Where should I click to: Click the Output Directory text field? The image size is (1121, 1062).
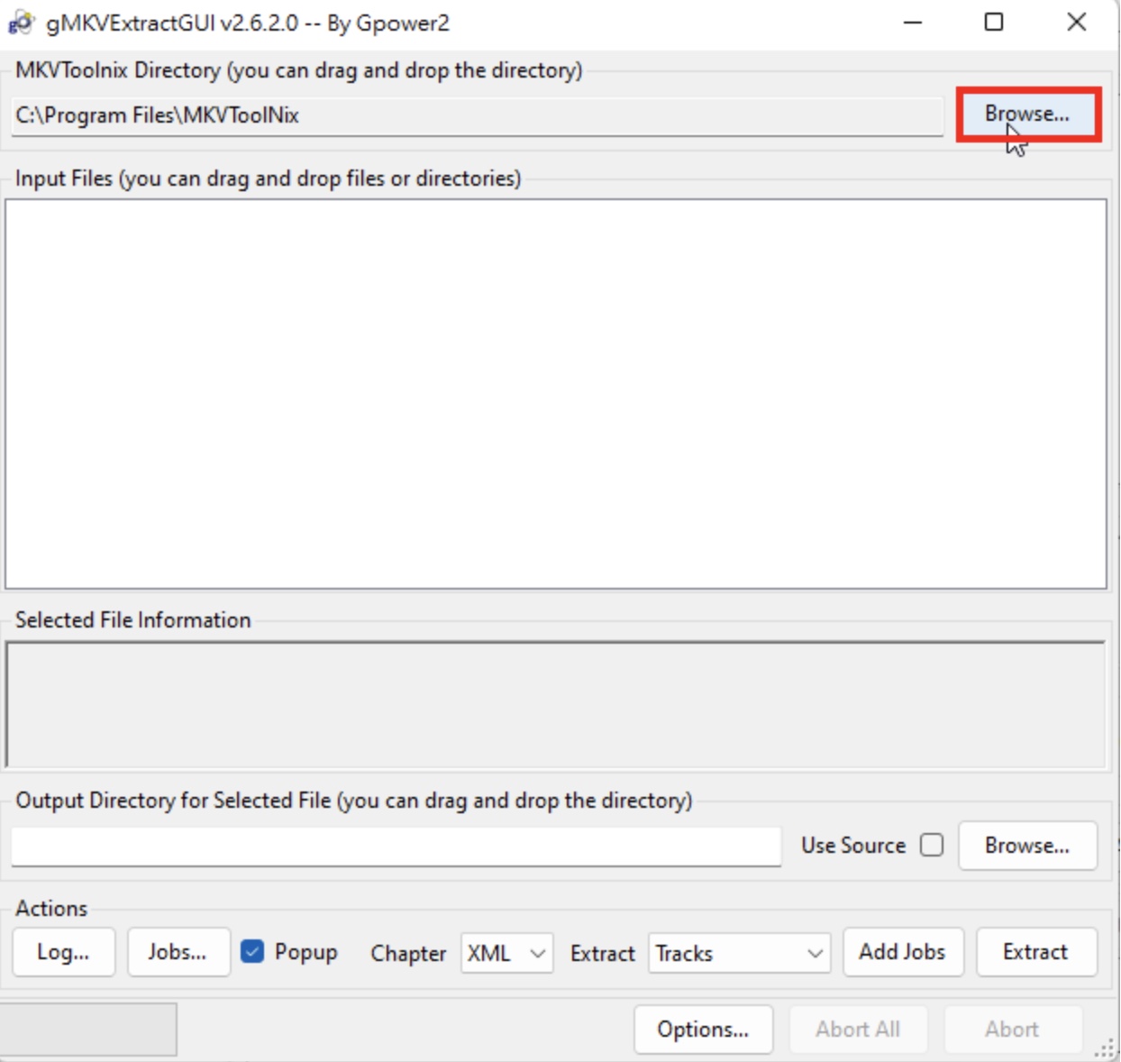pos(396,846)
